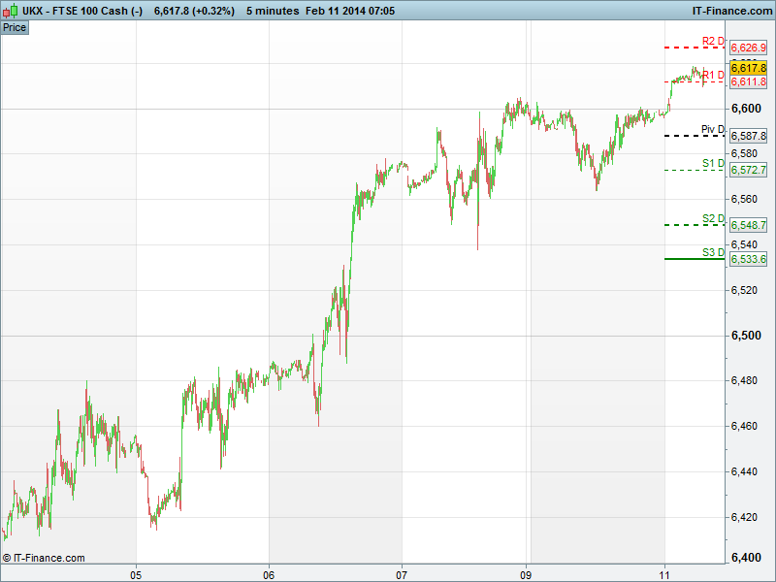The height and width of the screenshot is (582, 776).
Task: Select the S1 D support tag 6,572.7
Action: [748, 171]
